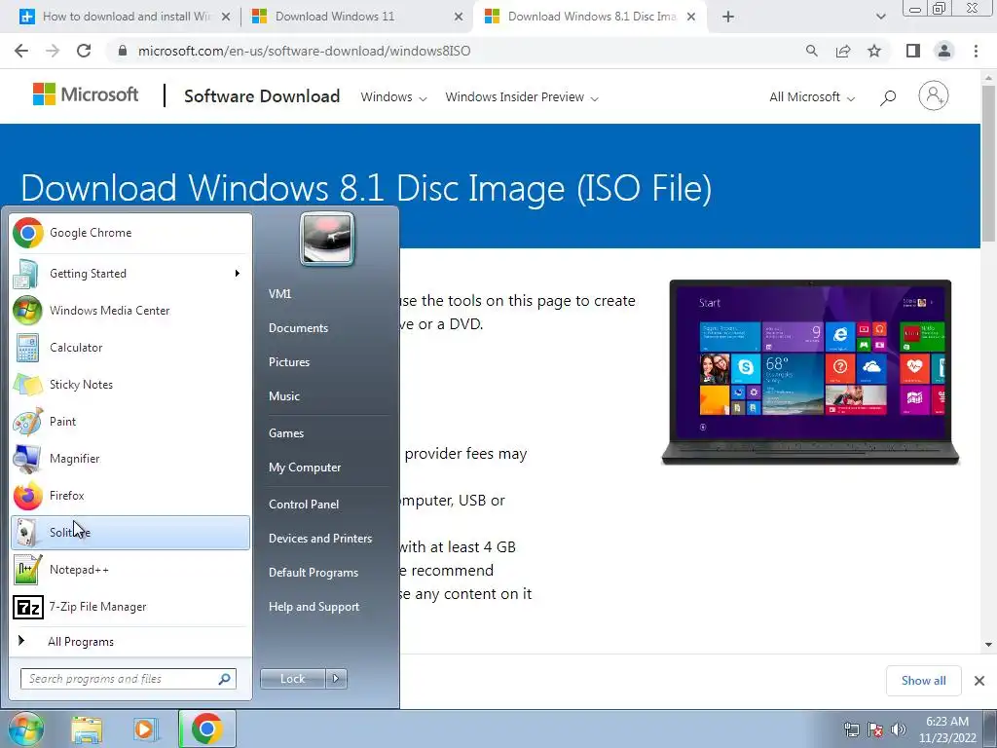Screen dimensions: 997x748
Task: Click Microsoft site search icon
Action: pyautogui.click(x=888, y=97)
